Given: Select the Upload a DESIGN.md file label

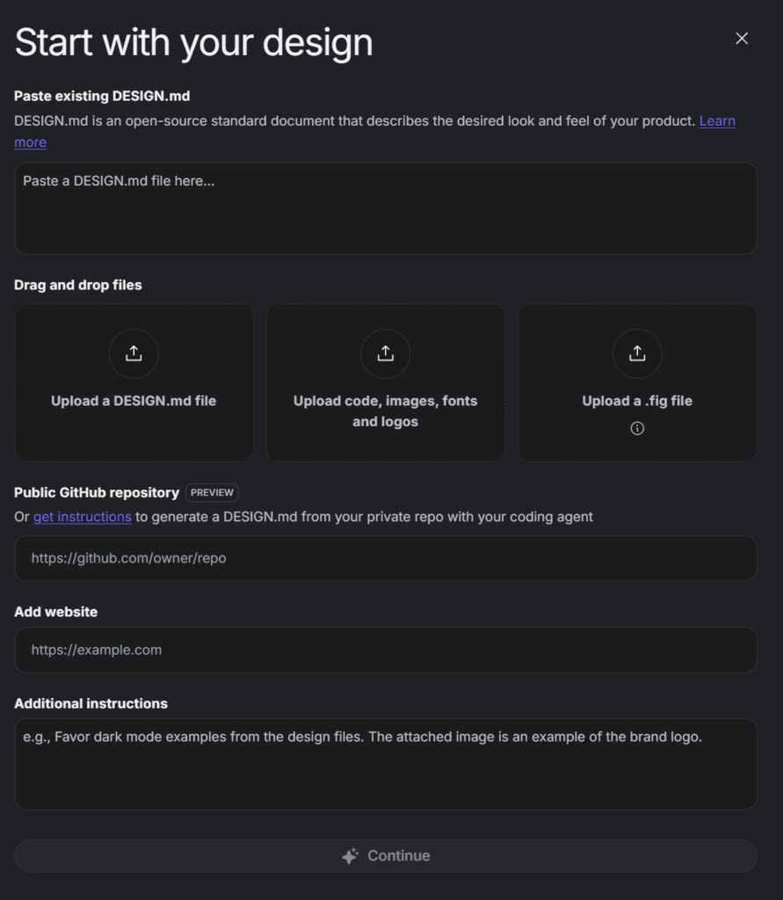Looking at the screenshot, I should tap(134, 401).
